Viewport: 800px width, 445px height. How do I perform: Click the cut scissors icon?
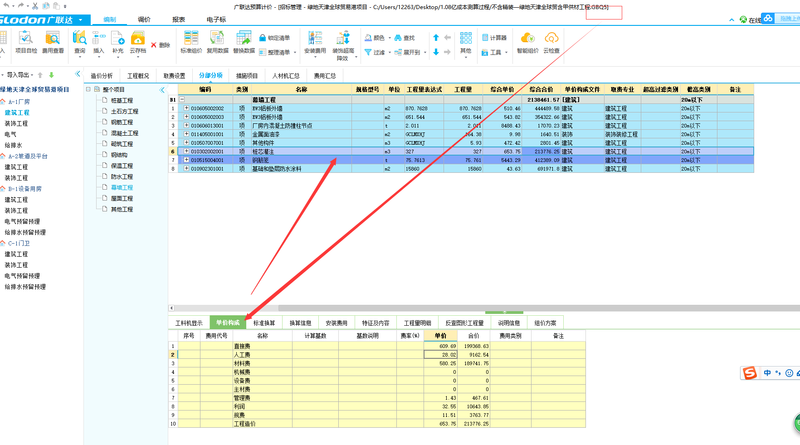(x=35, y=6)
